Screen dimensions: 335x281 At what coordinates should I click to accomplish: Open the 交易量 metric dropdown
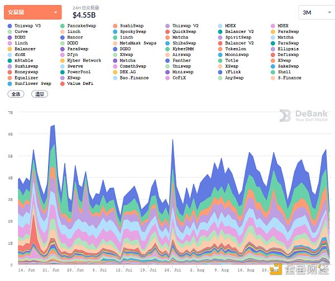(x=35, y=11)
